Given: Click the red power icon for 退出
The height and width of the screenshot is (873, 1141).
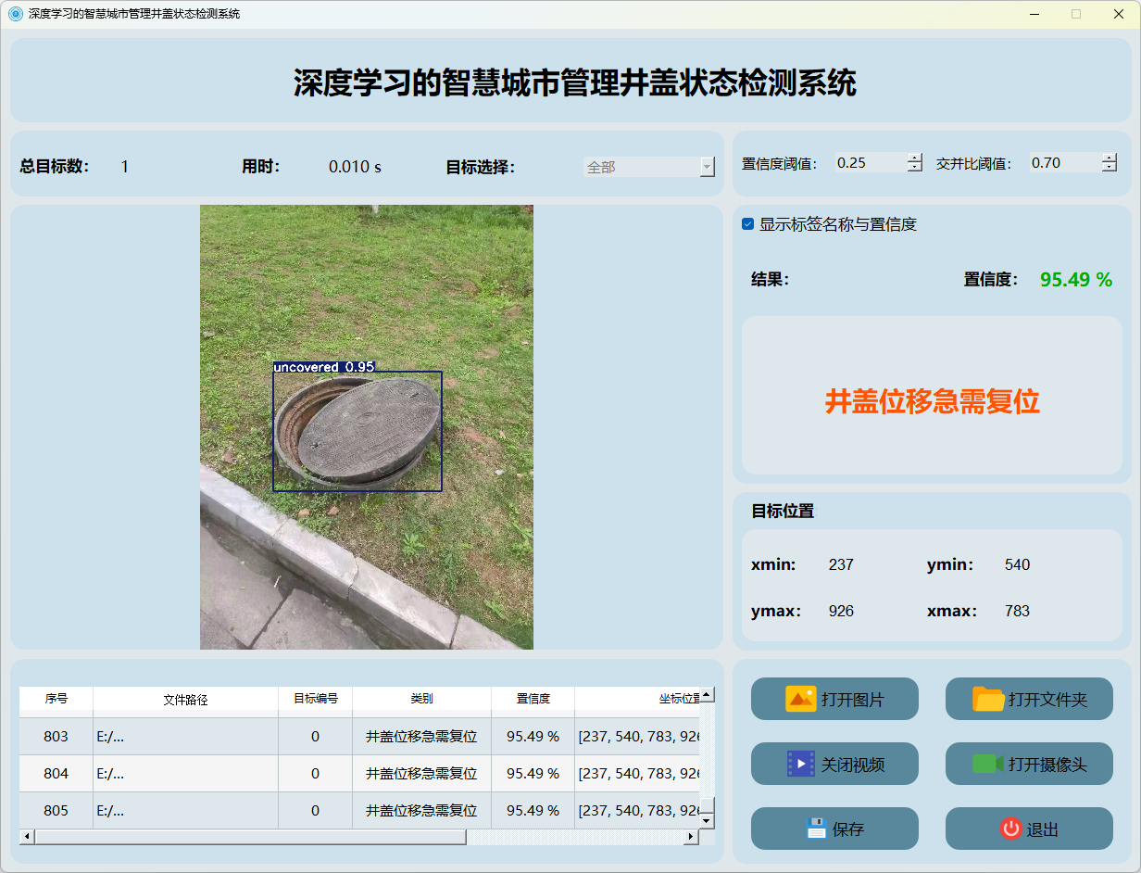Looking at the screenshot, I should click(x=1010, y=829).
